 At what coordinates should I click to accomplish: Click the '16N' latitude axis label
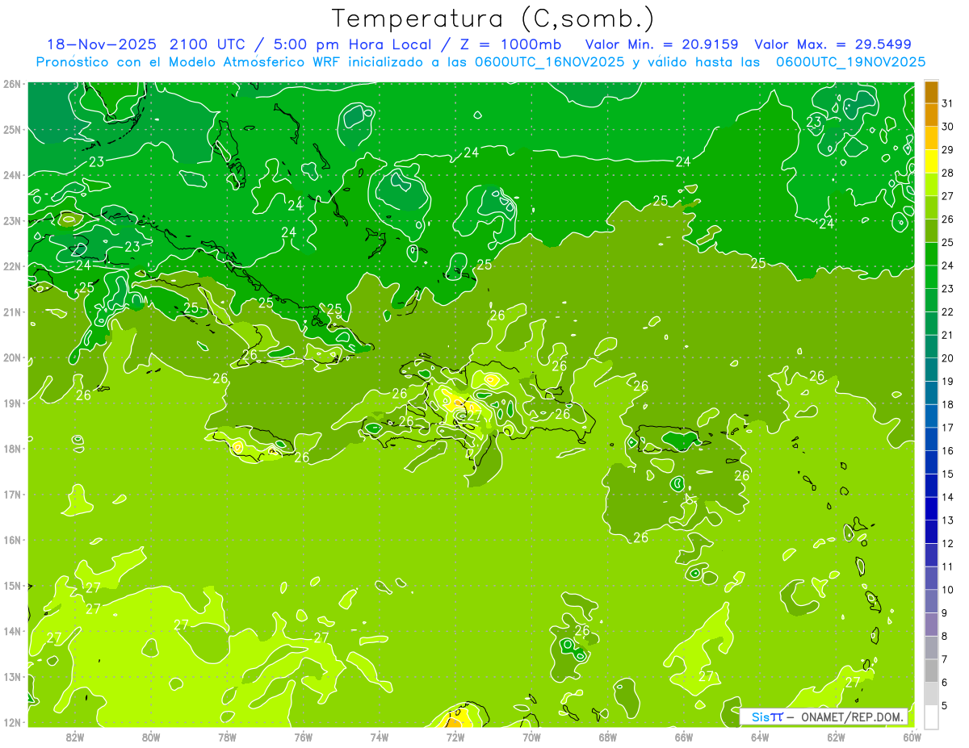[x=12, y=540]
